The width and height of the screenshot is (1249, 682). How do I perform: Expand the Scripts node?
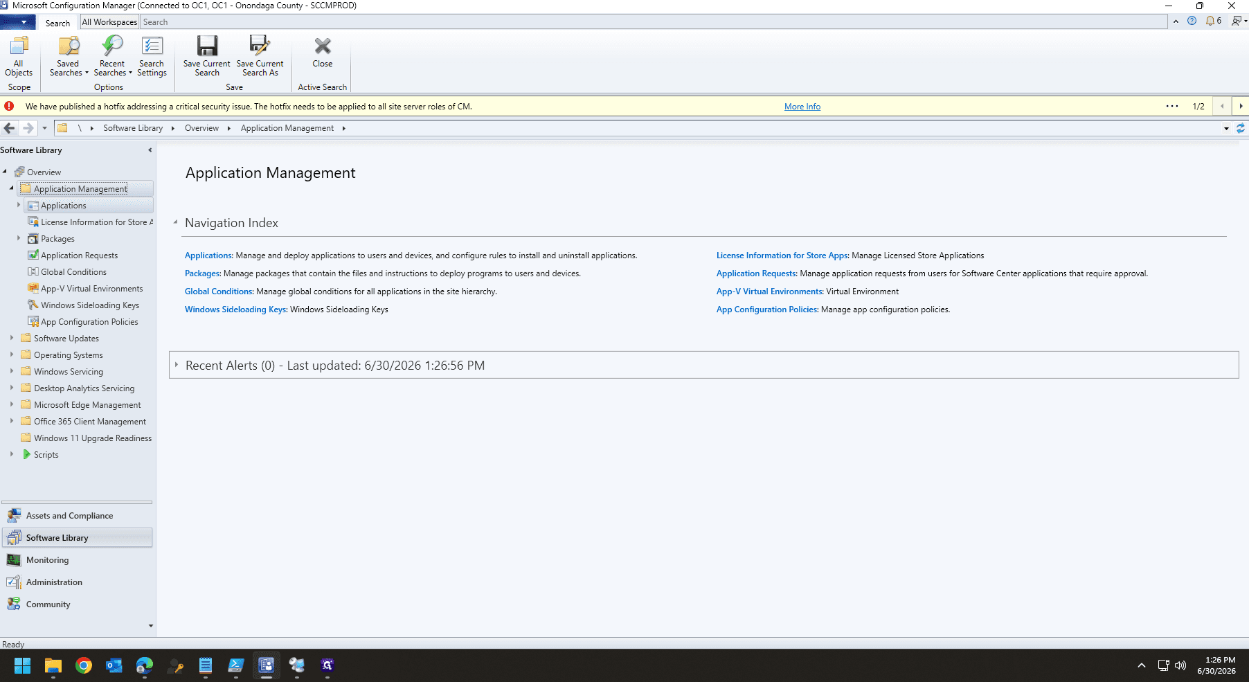(x=12, y=454)
